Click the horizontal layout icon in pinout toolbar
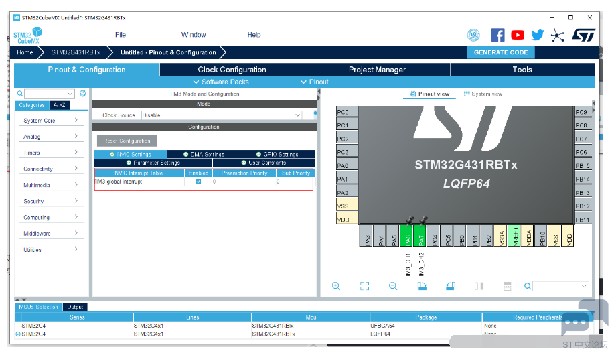 pyautogui.click(x=507, y=286)
